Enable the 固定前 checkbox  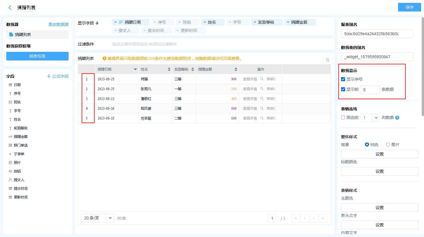tap(343, 117)
